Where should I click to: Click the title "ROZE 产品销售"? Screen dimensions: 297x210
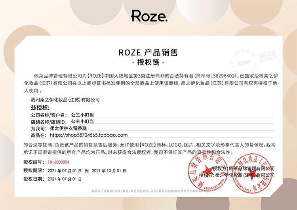tap(148, 52)
